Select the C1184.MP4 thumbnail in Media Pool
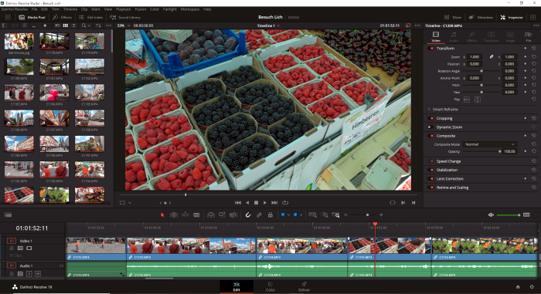The image size is (541, 294). pos(54,93)
